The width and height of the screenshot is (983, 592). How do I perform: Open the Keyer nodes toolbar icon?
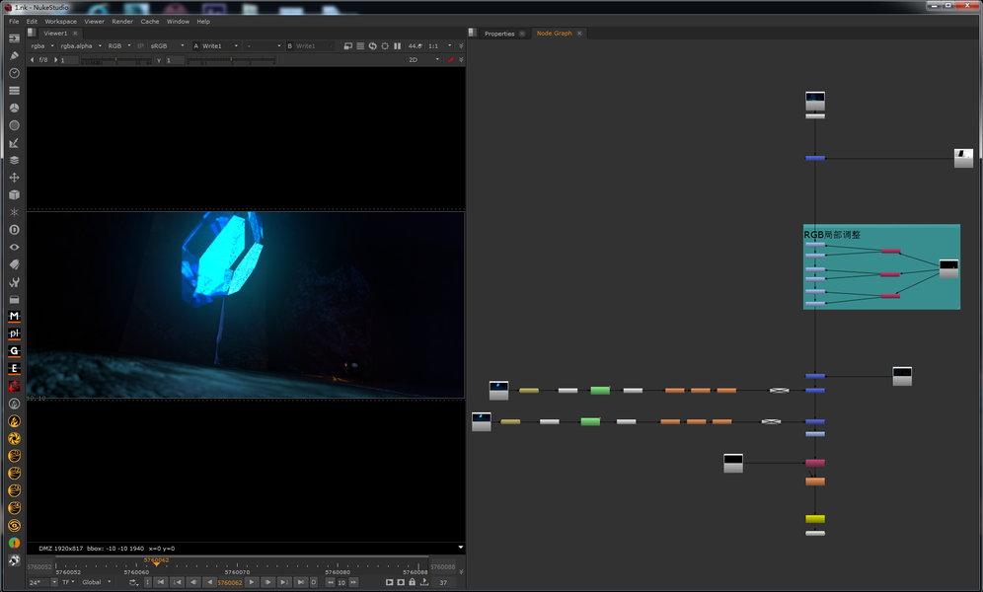pyautogui.click(x=14, y=143)
